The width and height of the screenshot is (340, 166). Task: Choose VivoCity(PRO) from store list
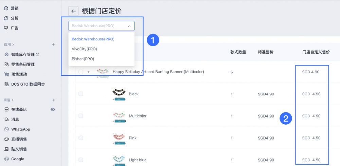point(84,49)
